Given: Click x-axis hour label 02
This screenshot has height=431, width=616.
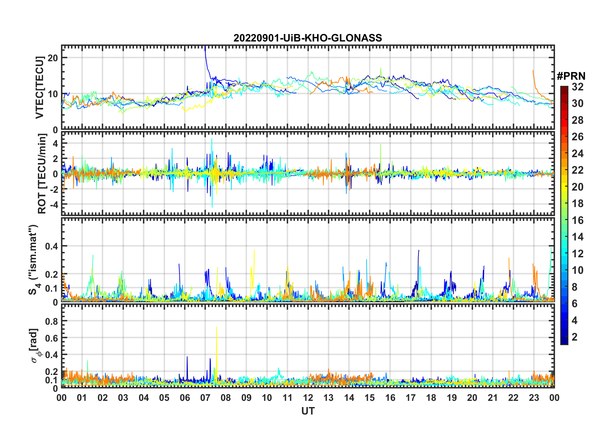Looking at the screenshot, I should click(103, 398).
